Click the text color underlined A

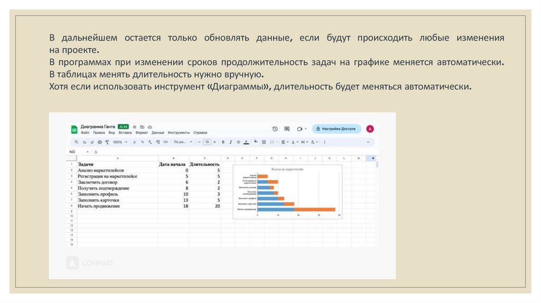(246, 142)
